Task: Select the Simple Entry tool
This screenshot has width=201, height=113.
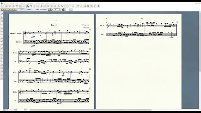Action: tap(24, 6)
